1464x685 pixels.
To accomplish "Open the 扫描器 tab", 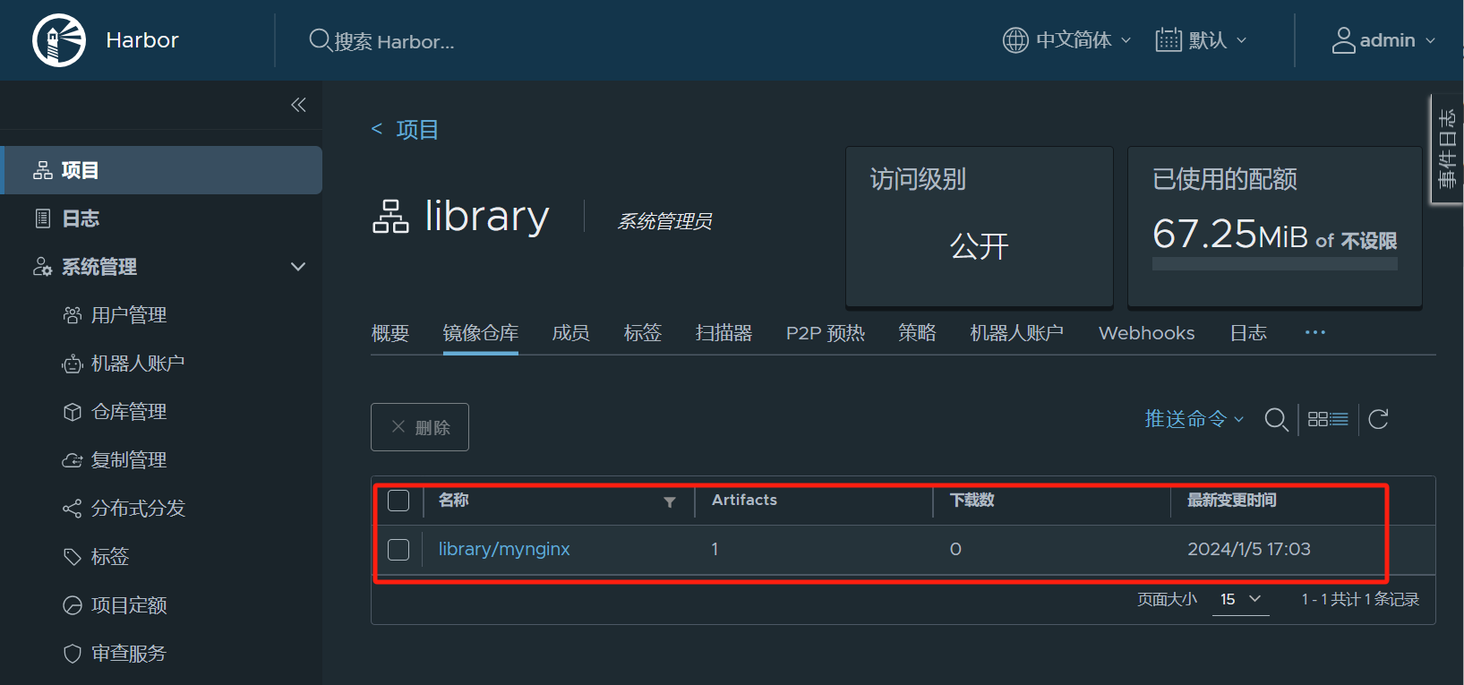I will pyautogui.click(x=724, y=333).
